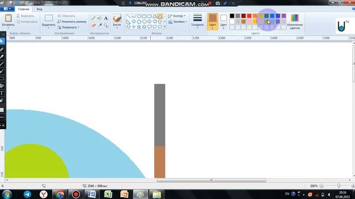Switch to the Главная tab

(x=24, y=9)
